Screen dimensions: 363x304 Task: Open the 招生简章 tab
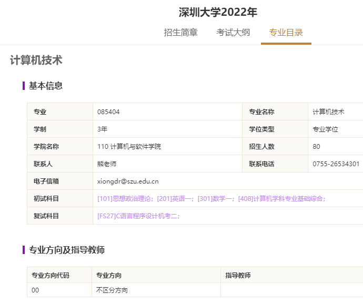(180, 33)
